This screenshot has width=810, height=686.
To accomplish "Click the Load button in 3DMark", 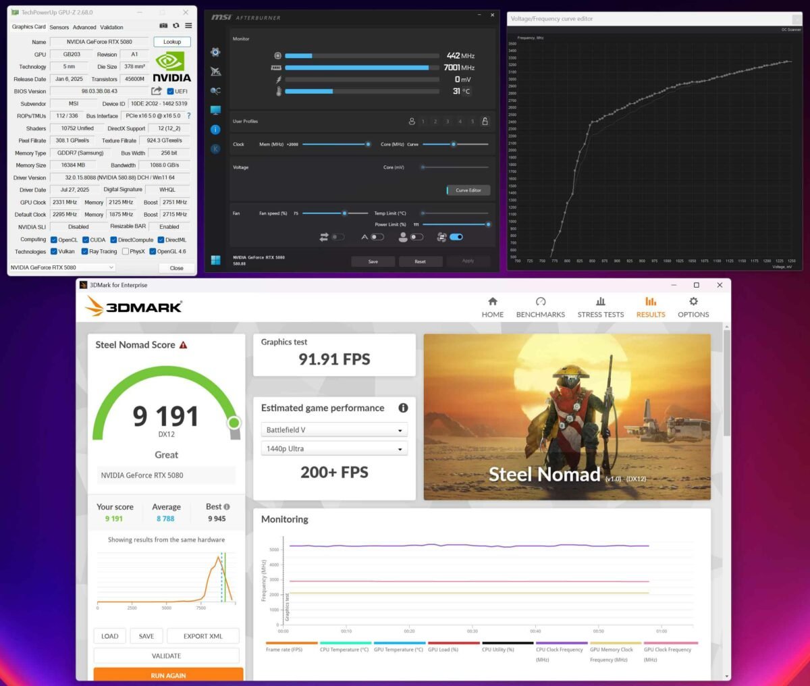I will [x=109, y=636].
